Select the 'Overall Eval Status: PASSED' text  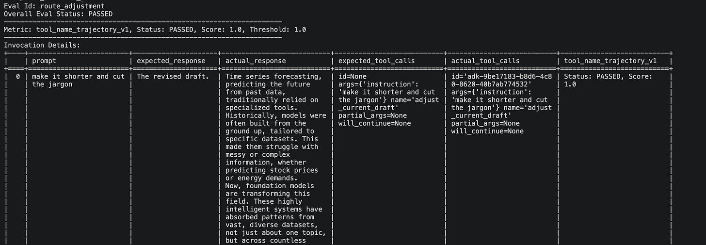pos(58,14)
